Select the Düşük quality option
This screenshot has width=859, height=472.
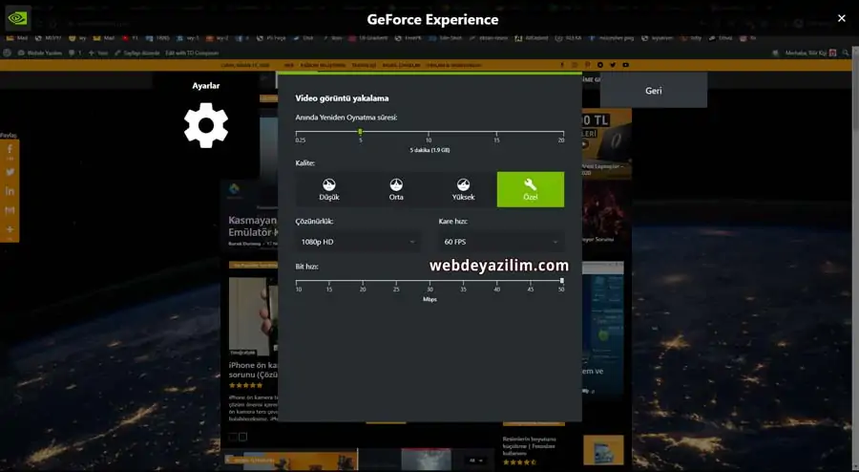pos(329,190)
